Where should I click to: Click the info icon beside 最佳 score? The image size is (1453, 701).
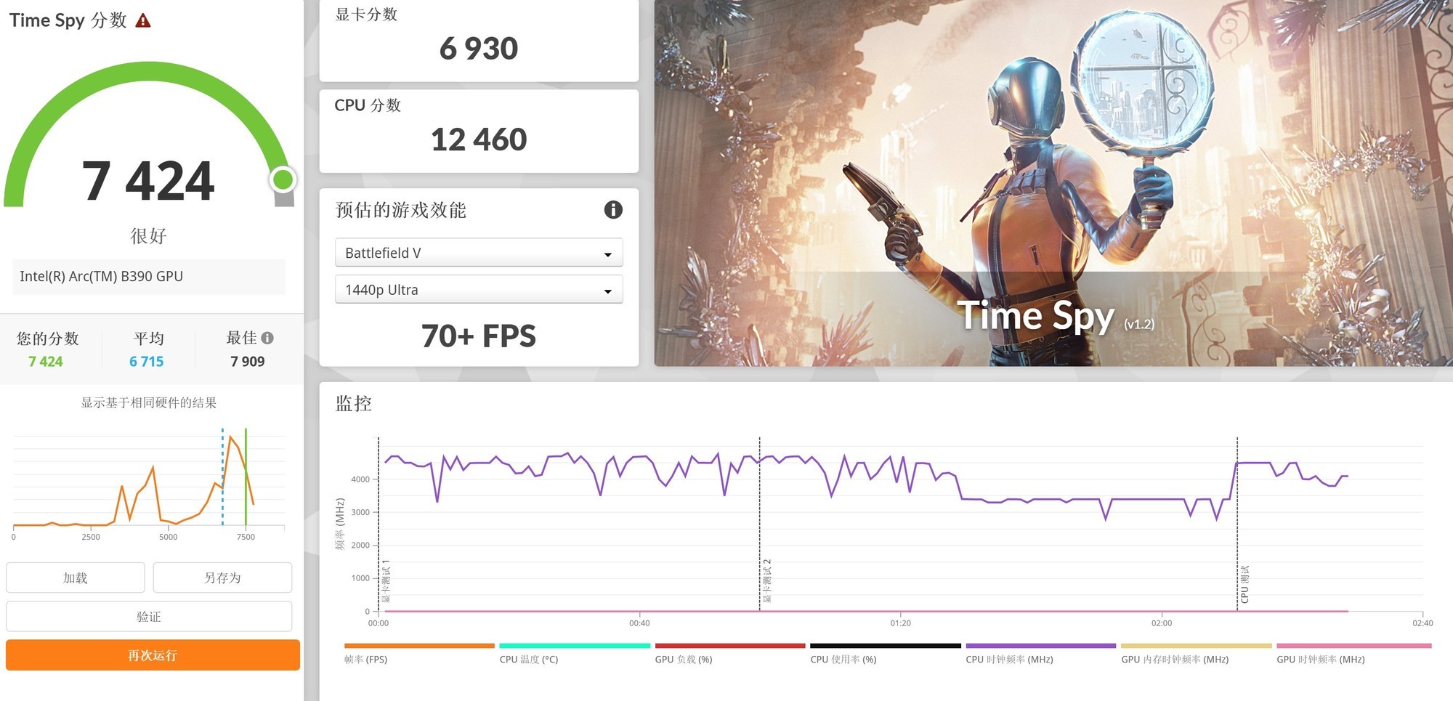tap(267, 337)
